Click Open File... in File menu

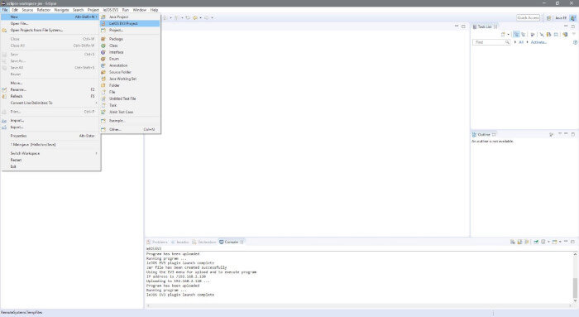click(x=50, y=23)
